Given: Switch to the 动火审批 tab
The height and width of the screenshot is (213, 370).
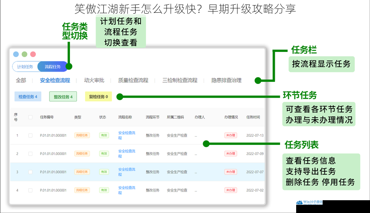Looking at the screenshot, I should point(94,81).
